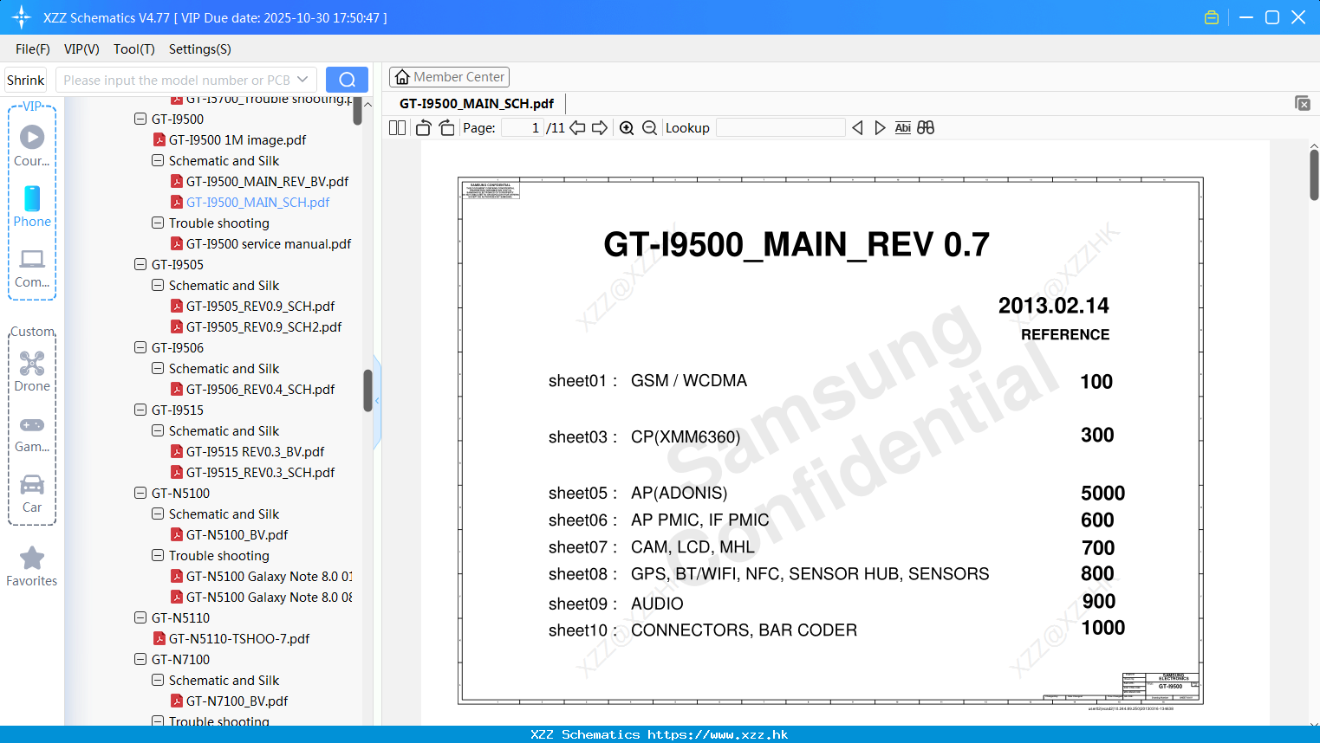The image size is (1320, 743).
Task: Open GT-N7100_BV.pdf file
Action: point(237,701)
